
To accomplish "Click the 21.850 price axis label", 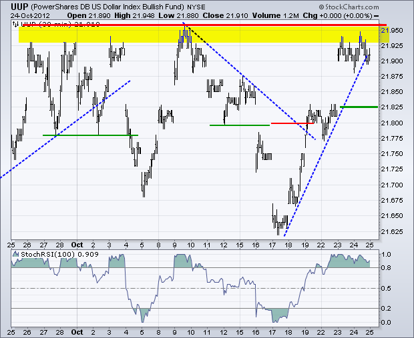I will (392, 92).
